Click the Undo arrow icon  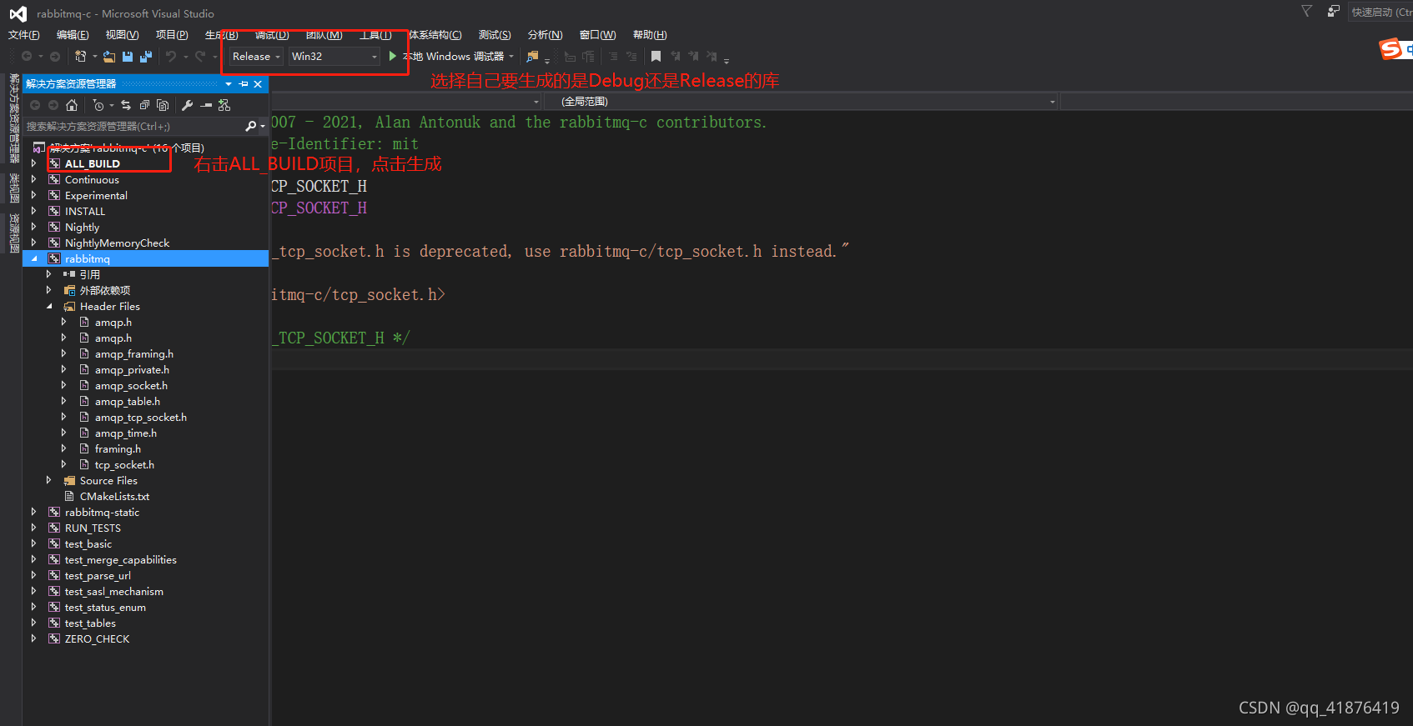click(x=171, y=56)
